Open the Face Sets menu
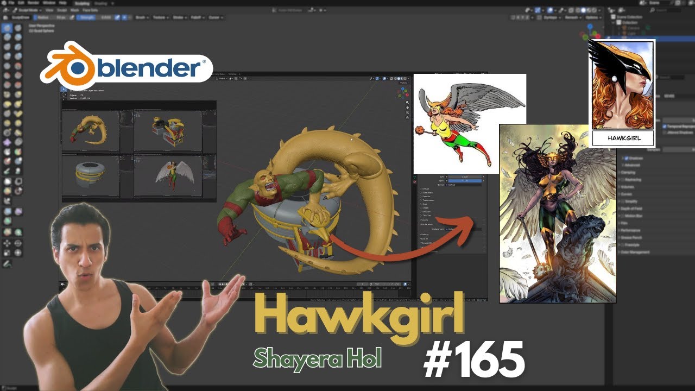The image size is (695, 391). click(x=90, y=10)
